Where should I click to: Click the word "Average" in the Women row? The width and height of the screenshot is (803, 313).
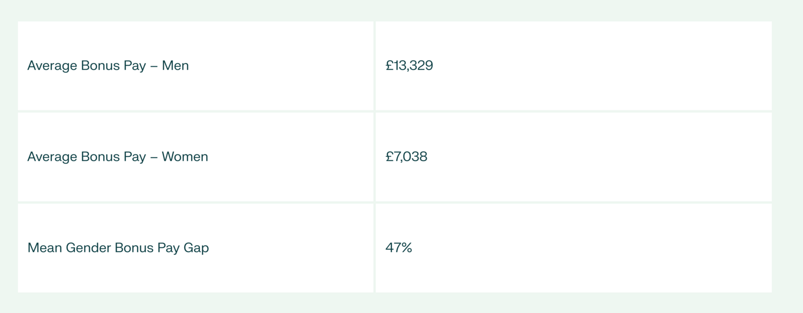click(x=52, y=156)
